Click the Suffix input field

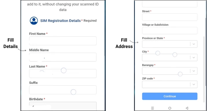coord(63,90)
